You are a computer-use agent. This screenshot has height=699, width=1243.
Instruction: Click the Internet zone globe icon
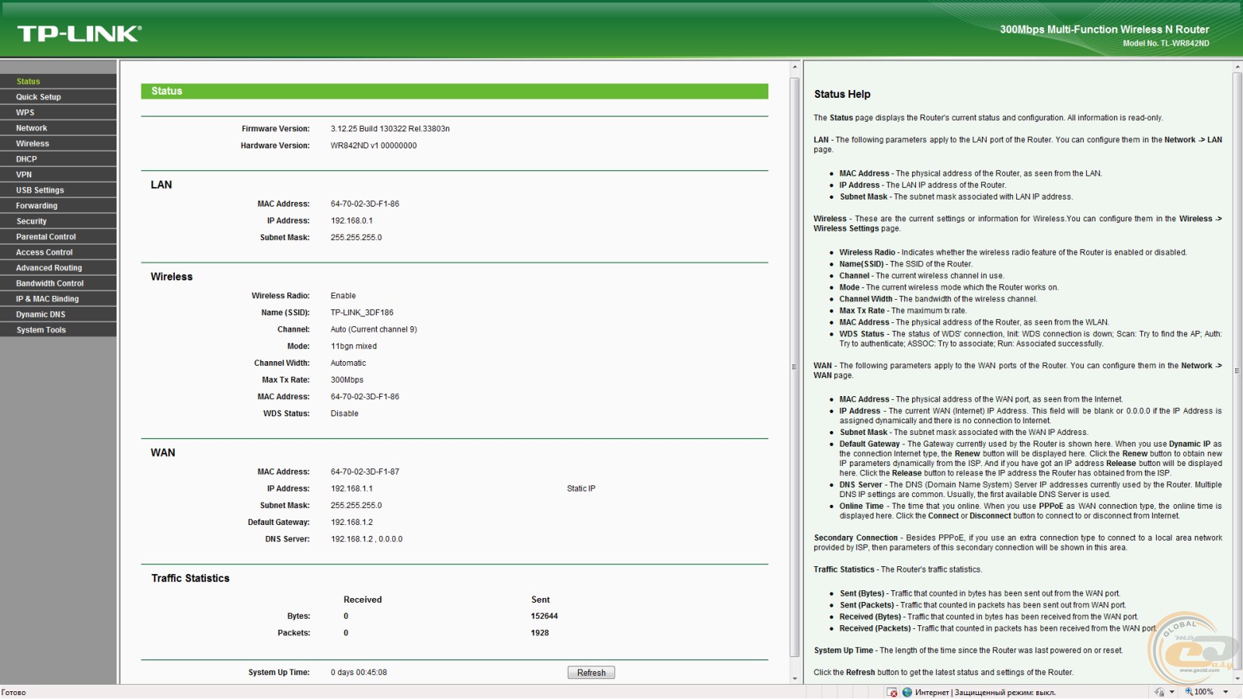(907, 692)
